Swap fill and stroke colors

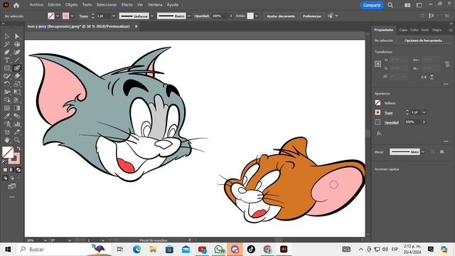pos(18,149)
